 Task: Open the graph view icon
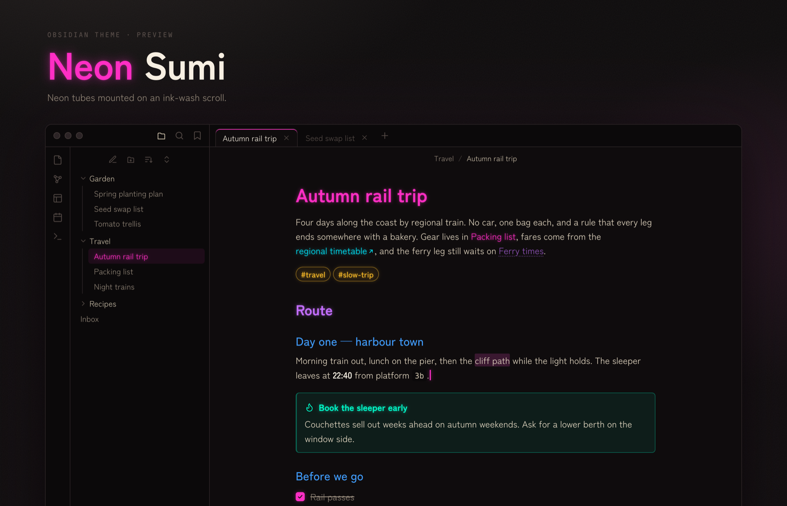pos(58,179)
